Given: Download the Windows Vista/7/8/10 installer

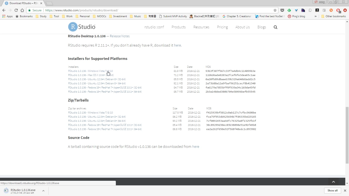Looking at the screenshot, I should (x=91, y=71).
